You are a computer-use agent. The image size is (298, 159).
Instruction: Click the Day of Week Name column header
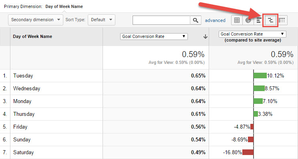32,36
